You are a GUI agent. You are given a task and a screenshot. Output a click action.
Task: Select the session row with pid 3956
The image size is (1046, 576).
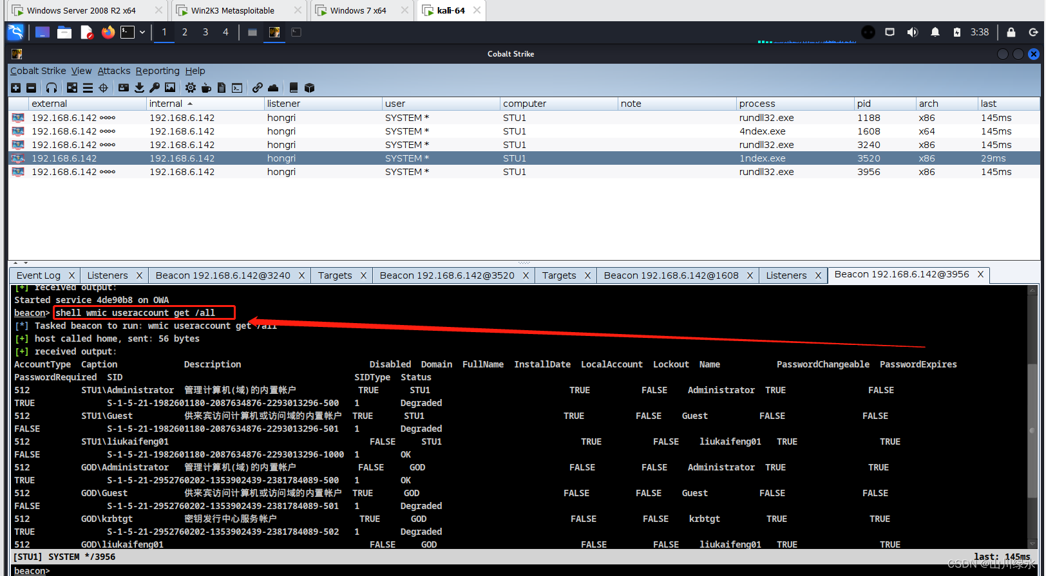pos(524,172)
